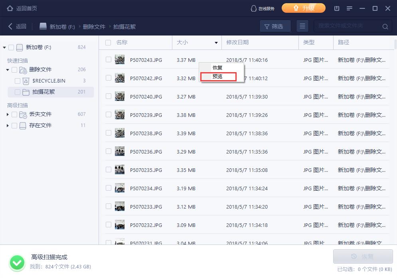
Task: Click the export/share icon near minimize
Action: [336, 8]
